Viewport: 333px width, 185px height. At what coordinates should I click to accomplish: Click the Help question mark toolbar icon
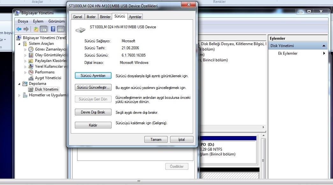[53, 29]
